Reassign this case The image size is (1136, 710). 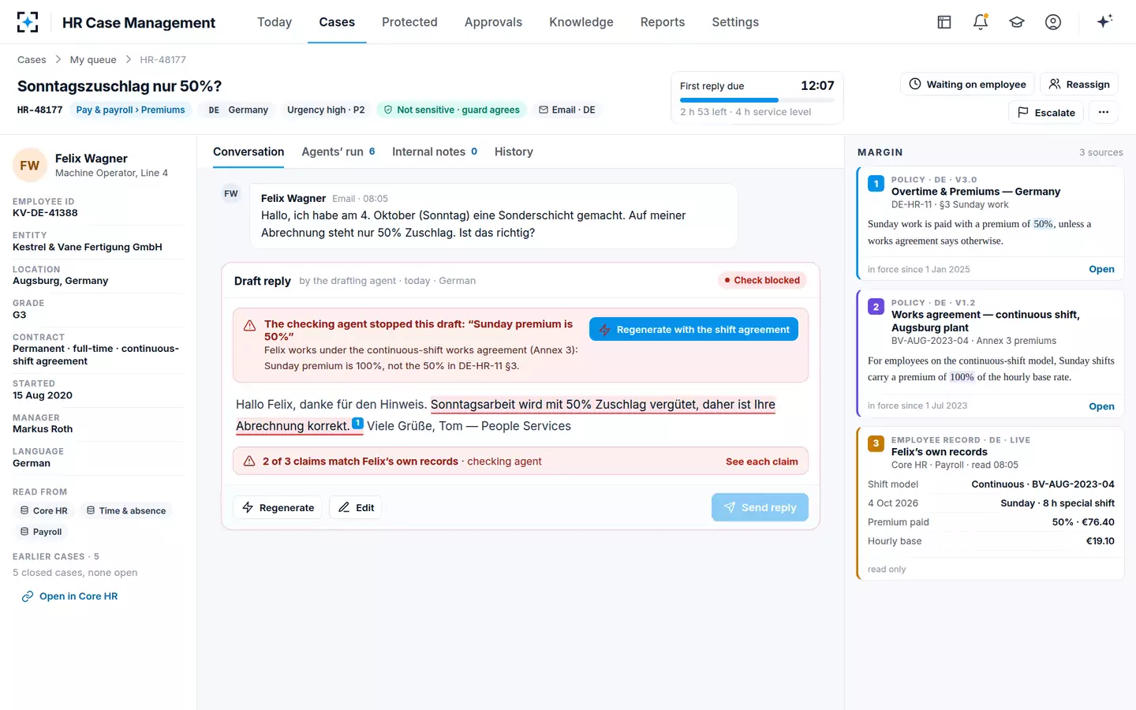click(x=1079, y=84)
